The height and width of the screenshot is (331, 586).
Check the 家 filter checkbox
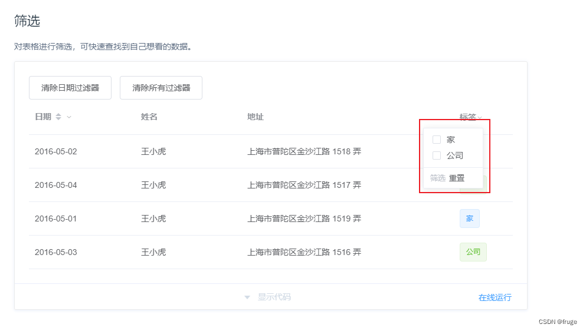click(x=437, y=140)
